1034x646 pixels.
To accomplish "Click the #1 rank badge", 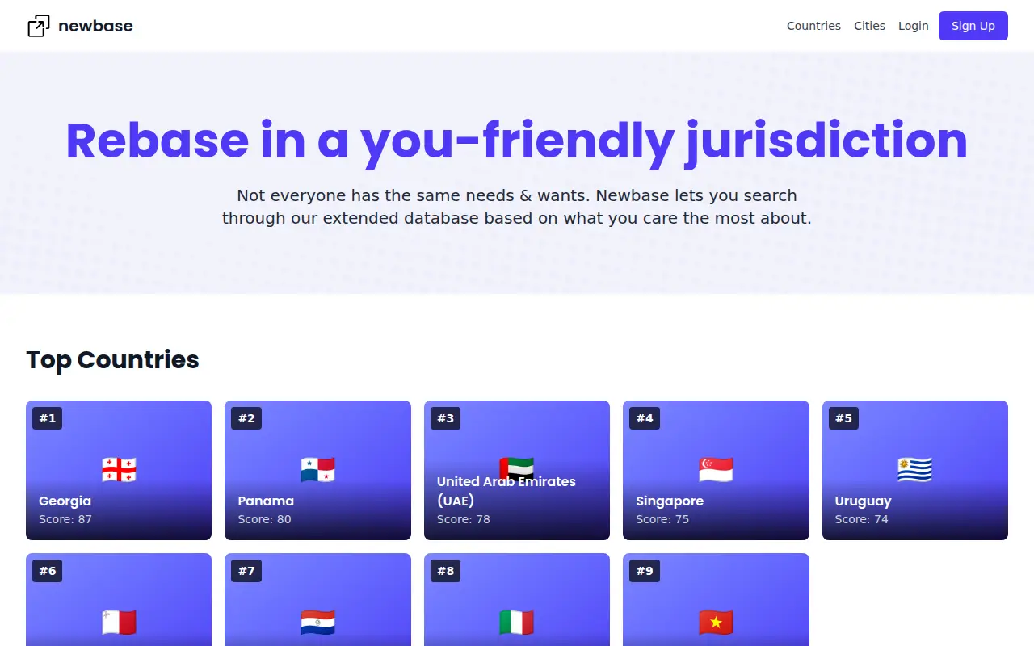I will point(48,418).
